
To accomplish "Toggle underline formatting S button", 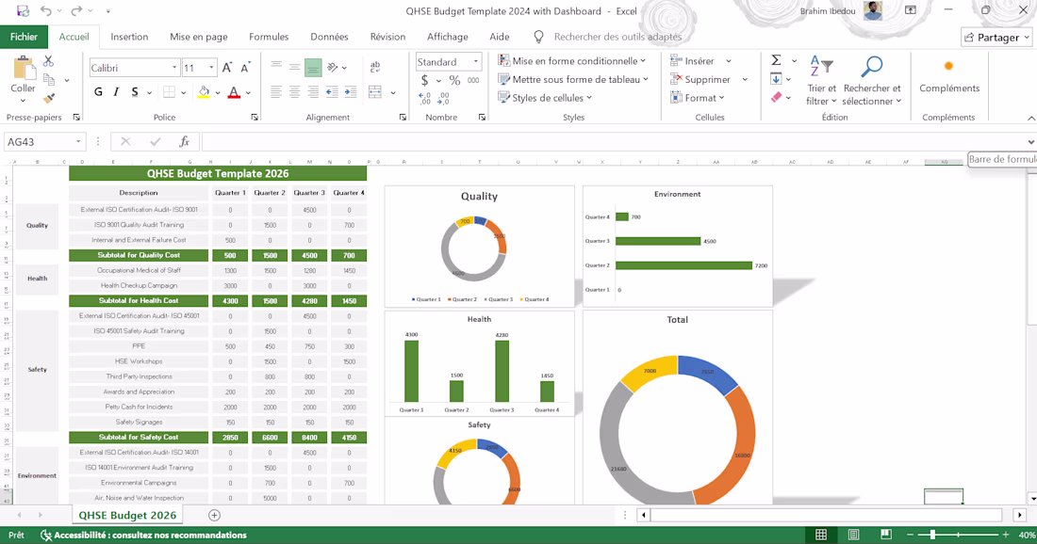I will [x=135, y=92].
